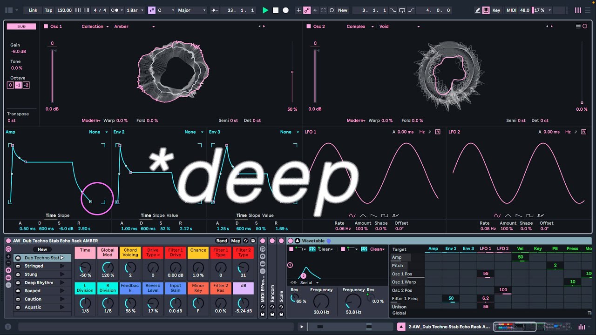
Task: Switch LFO 1 rate to note sync icon
Action: tap(430, 132)
